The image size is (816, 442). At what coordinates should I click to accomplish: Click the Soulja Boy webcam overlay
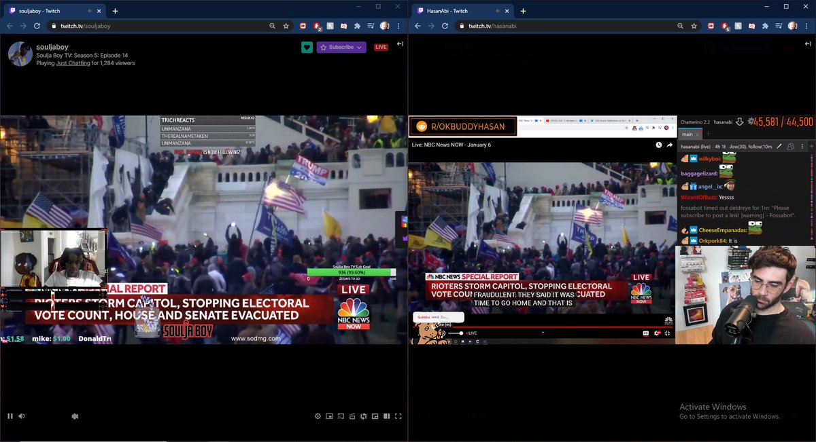[x=53, y=258]
